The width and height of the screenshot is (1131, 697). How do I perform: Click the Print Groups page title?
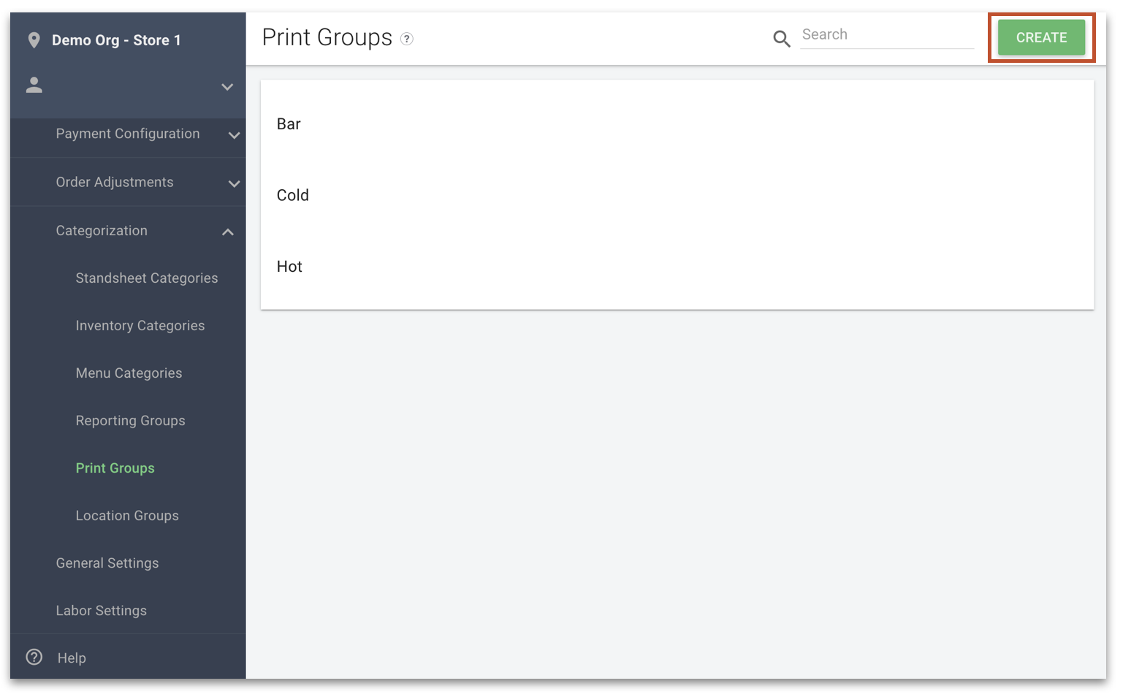[x=327, y=37]
